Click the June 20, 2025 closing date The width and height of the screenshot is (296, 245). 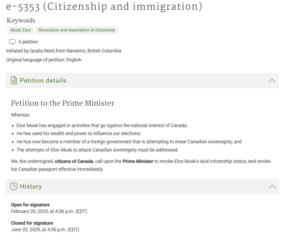[x=45, y=230]
